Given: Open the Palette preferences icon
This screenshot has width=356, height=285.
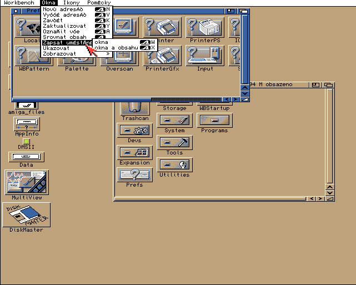Looking at the screenshot, I should (x=77, y=56).
